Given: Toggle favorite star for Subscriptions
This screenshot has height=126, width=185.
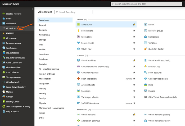Looking at the screenshot, I should pos(134,31).
